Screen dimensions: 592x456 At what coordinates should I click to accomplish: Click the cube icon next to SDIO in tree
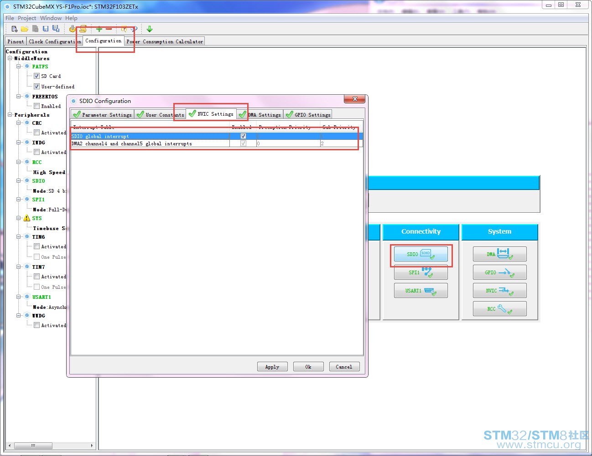[x=27, y=181]
